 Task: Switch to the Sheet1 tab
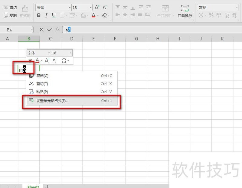pyautogui.click(x=33, y=186)
